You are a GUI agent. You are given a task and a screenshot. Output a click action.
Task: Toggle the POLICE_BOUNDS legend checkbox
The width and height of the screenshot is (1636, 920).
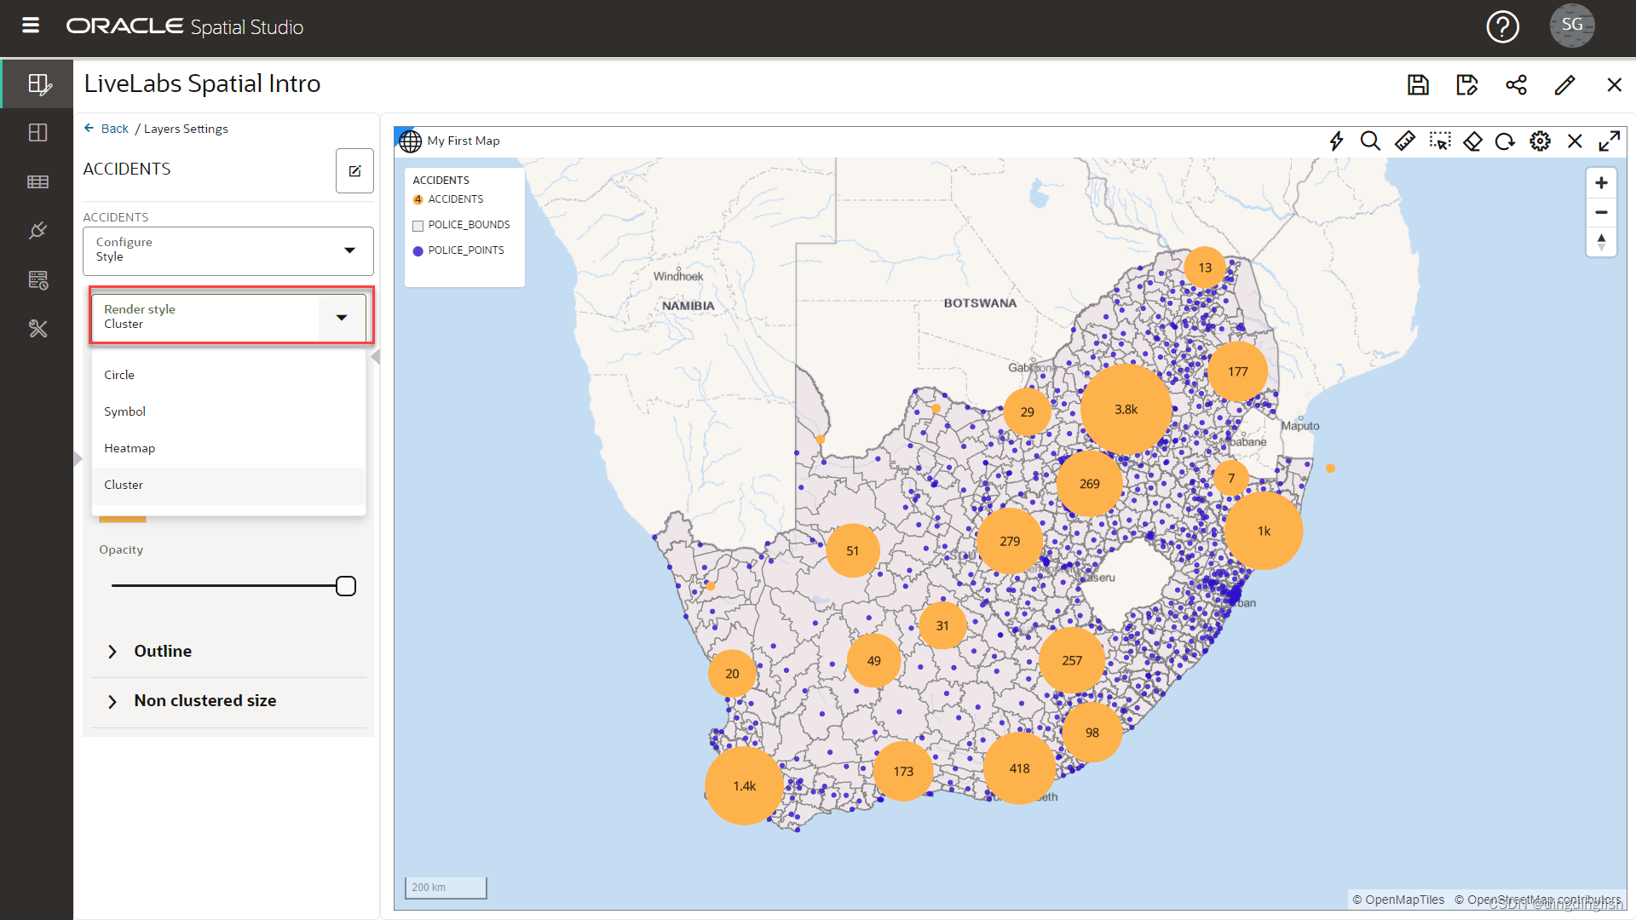(x=418, y=226)
